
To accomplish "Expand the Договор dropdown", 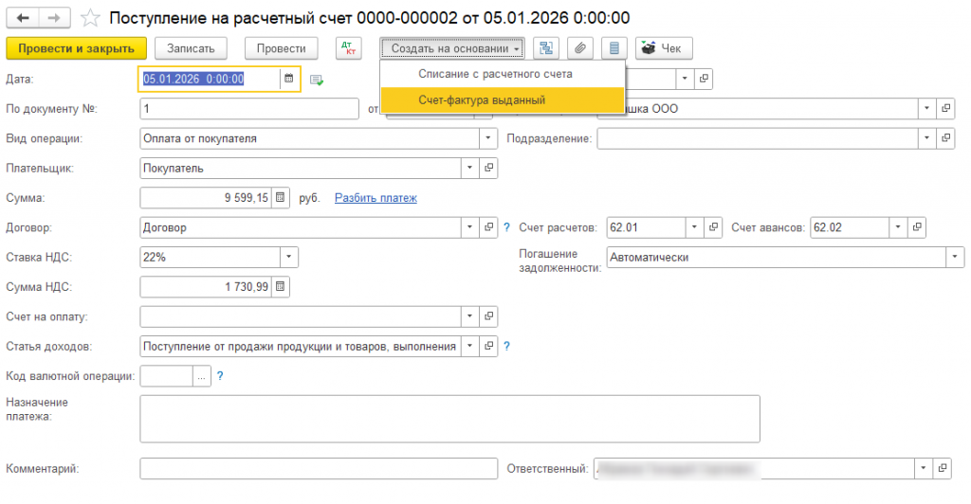I will pyautogui.click(x=469, y=227).
